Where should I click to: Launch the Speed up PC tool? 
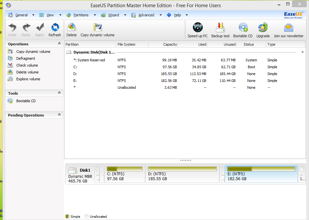coord(198,27)
